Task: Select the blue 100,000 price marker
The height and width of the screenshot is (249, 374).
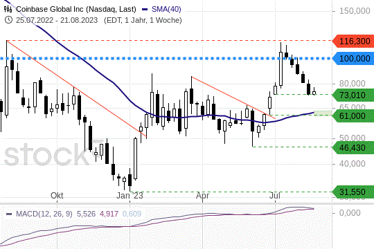Action: 353,58
